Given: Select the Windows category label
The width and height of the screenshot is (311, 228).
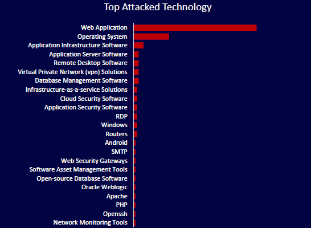Looking at the screenshot, I should (x=114, y=125).
